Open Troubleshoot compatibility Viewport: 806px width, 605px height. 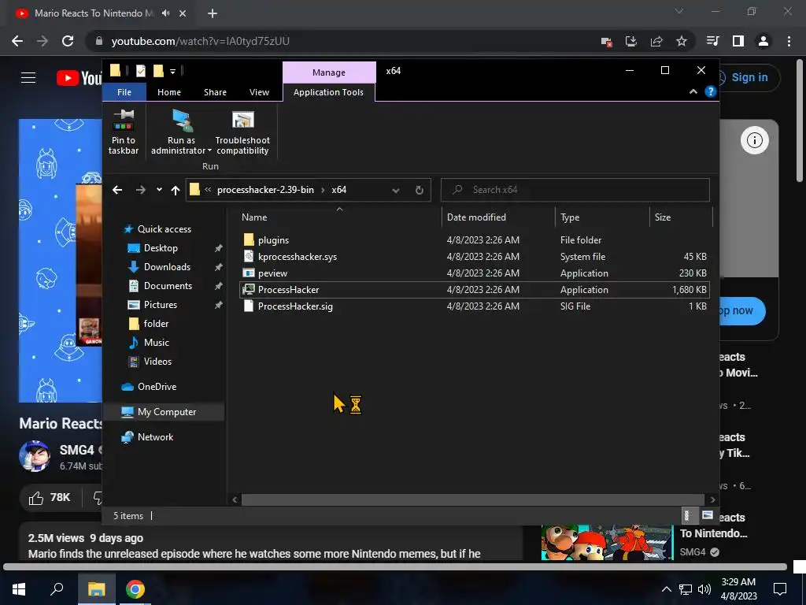coord(242,132)
